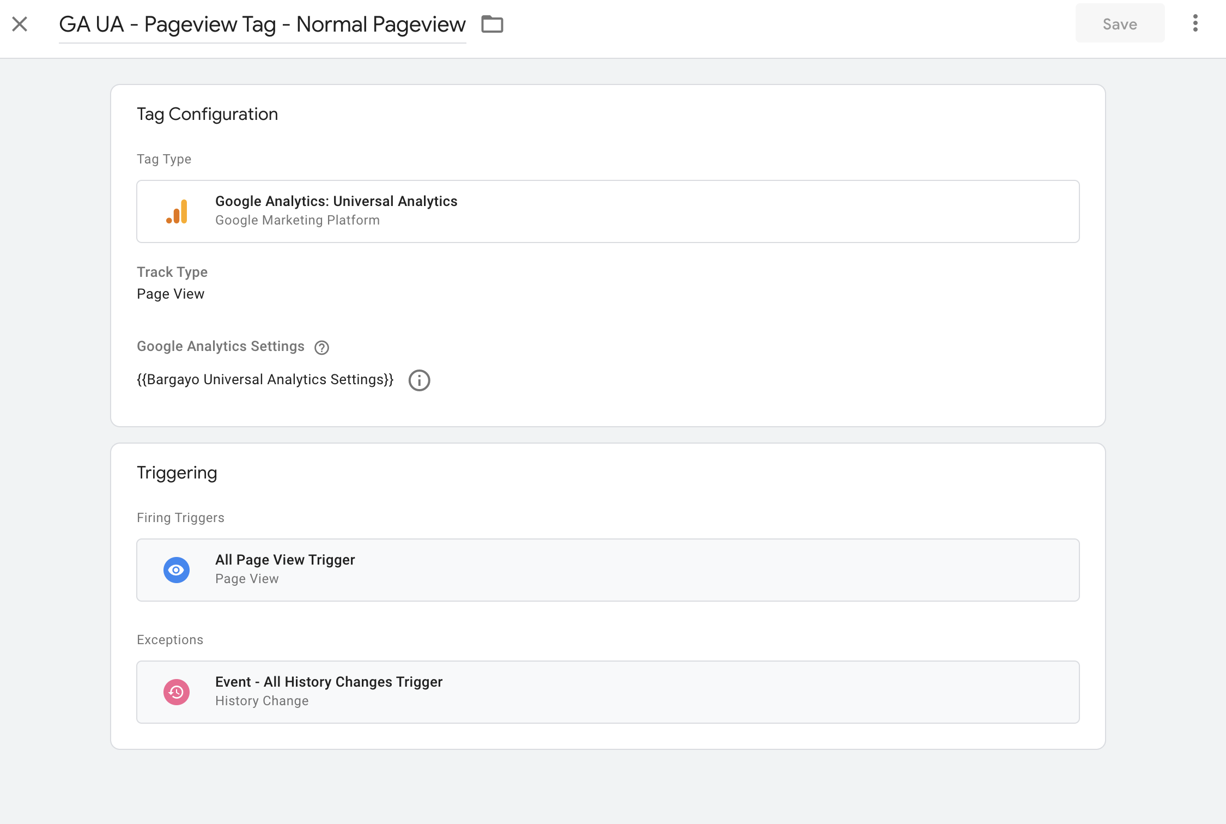Screen dimensions: 1226x824
Task: Click the Triggering section heading
Action: point(177,473)
